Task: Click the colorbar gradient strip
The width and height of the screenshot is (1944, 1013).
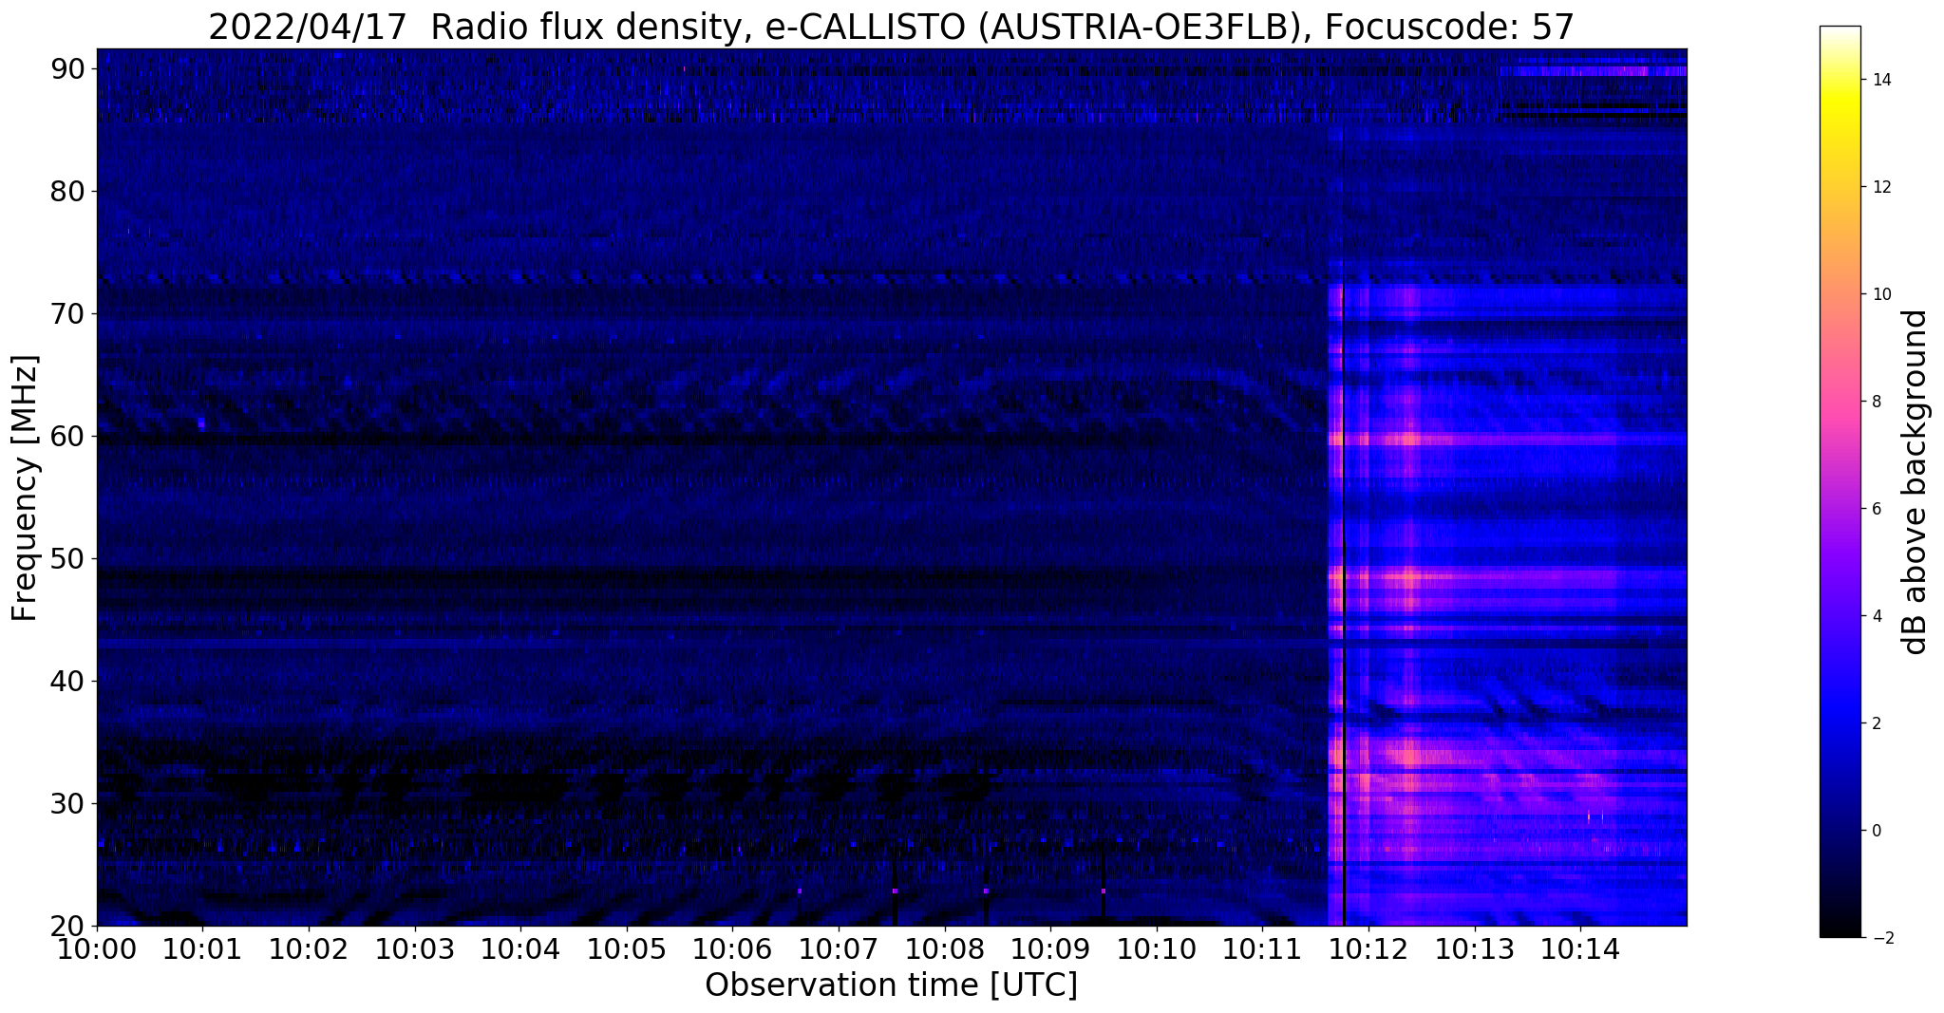Action: tap(1840, 481)
